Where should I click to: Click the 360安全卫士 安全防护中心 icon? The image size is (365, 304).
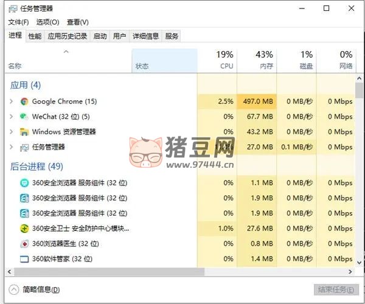point(24,229)
